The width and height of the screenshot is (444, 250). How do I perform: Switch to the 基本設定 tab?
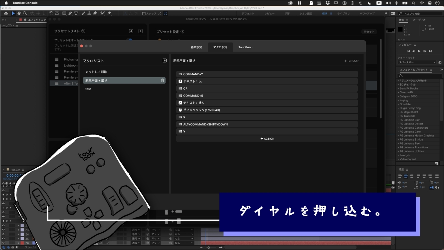click(196, 47)
